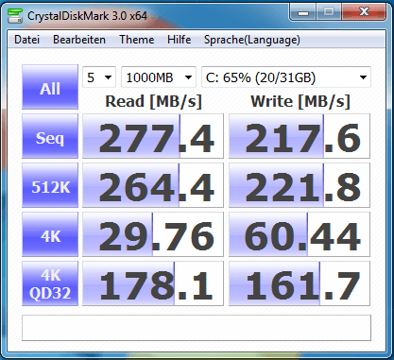The image size is (394, 360).
Task: Open the test count dropdown showing 5
Action: click(x=99, y=77)
